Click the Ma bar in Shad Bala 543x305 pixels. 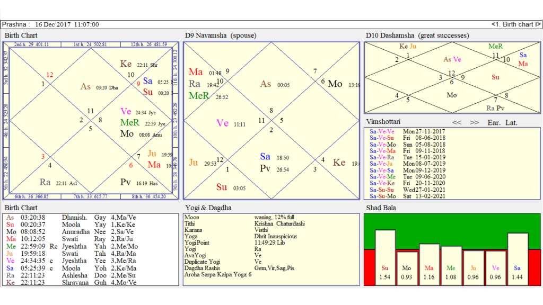[x=429, y=265]
